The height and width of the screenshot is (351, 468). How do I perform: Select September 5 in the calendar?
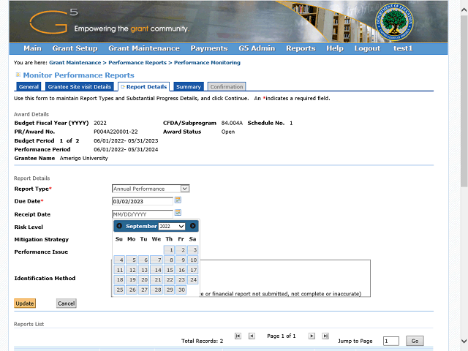[132, 260]
